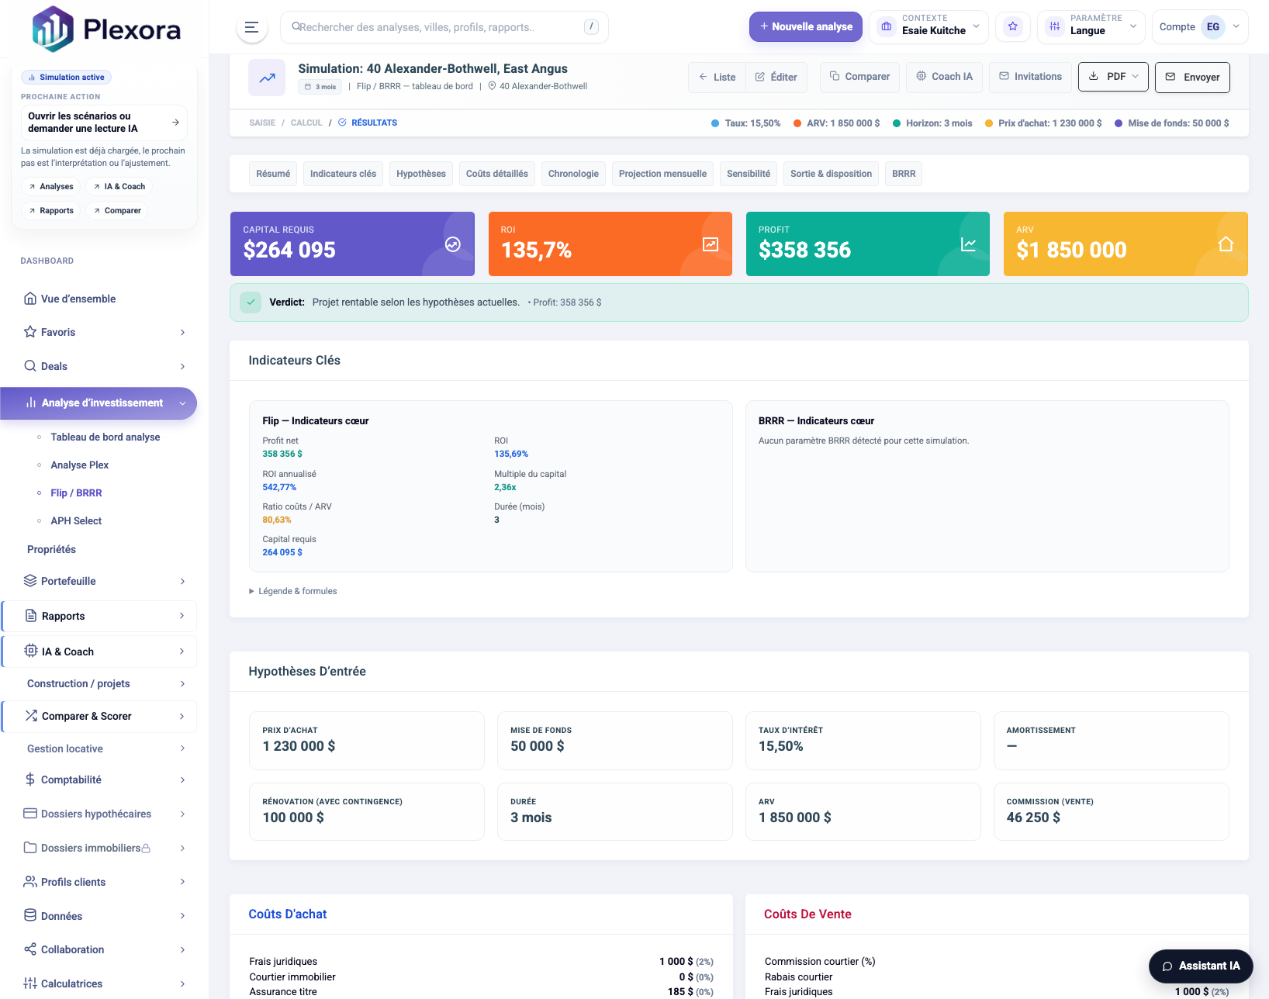The image size is (1269, 999).
Task: Click the image chart icon on ROI card
Action: tap(711, 244)
